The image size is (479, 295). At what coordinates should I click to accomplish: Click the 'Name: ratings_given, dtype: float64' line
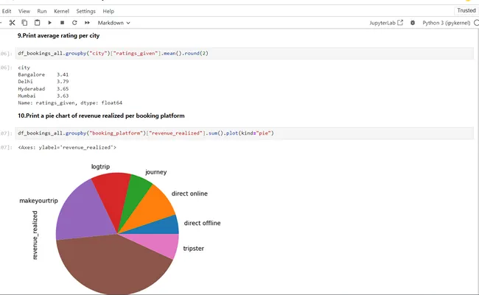[x=70, y=103]
